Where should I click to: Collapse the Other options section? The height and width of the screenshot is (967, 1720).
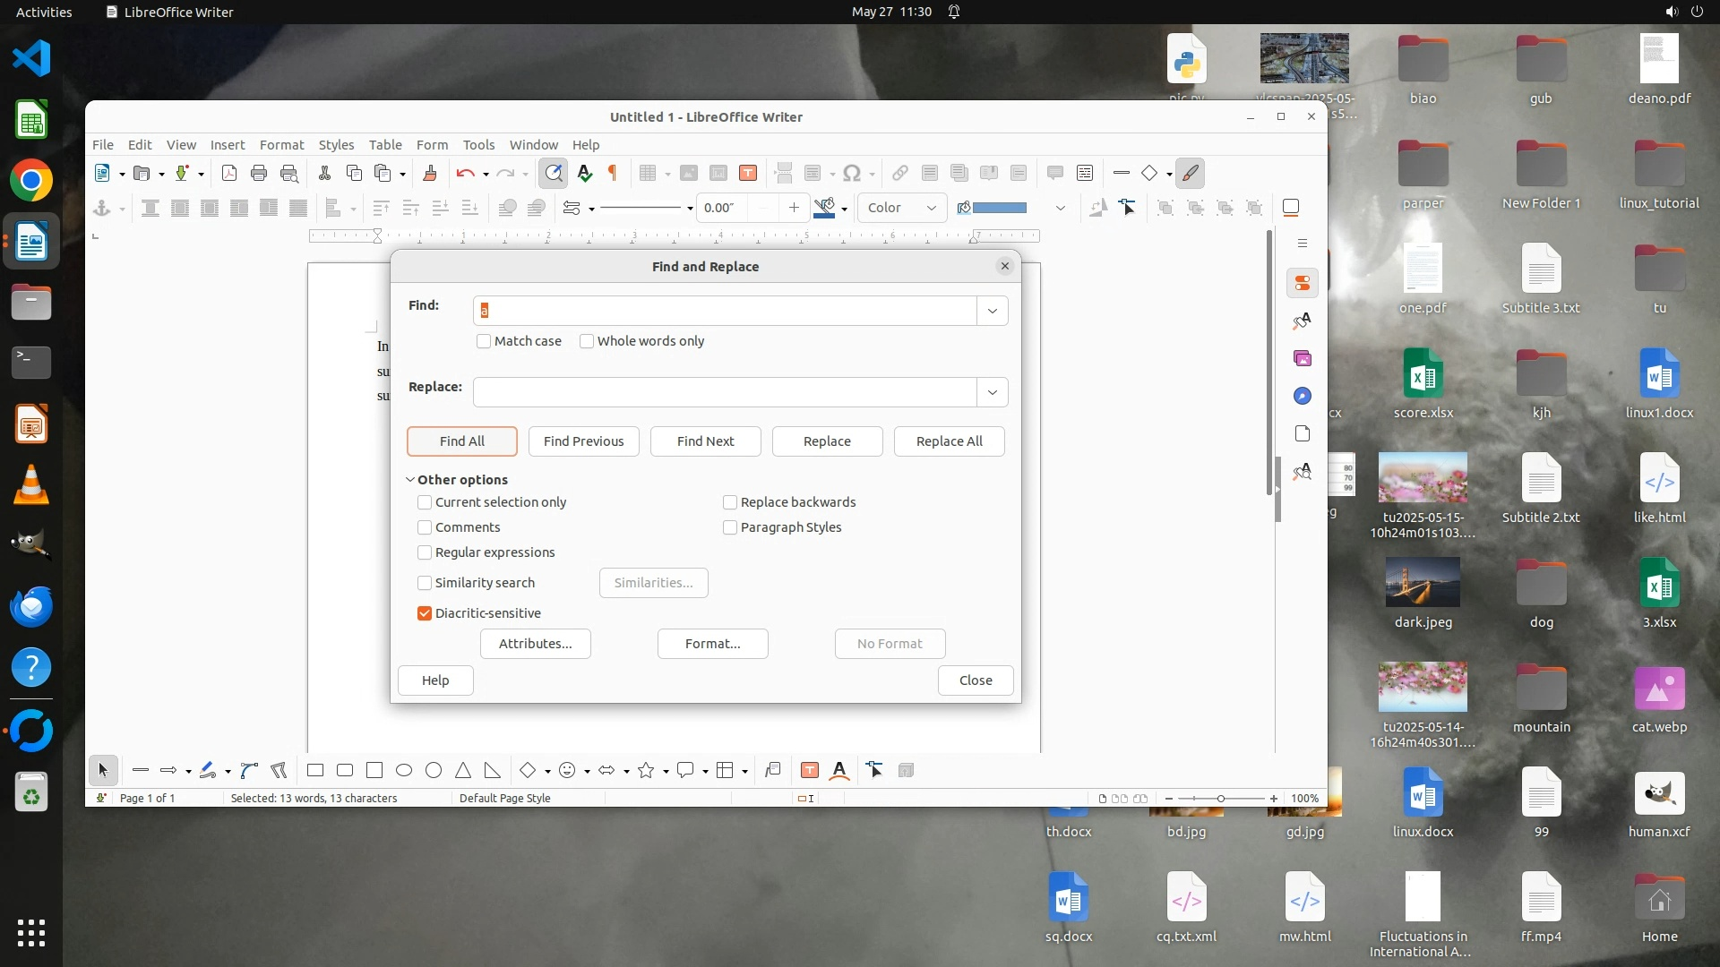[410, 480]
